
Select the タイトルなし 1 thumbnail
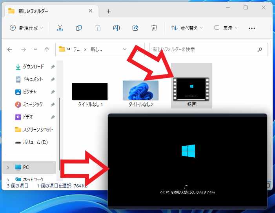point(90,92)
